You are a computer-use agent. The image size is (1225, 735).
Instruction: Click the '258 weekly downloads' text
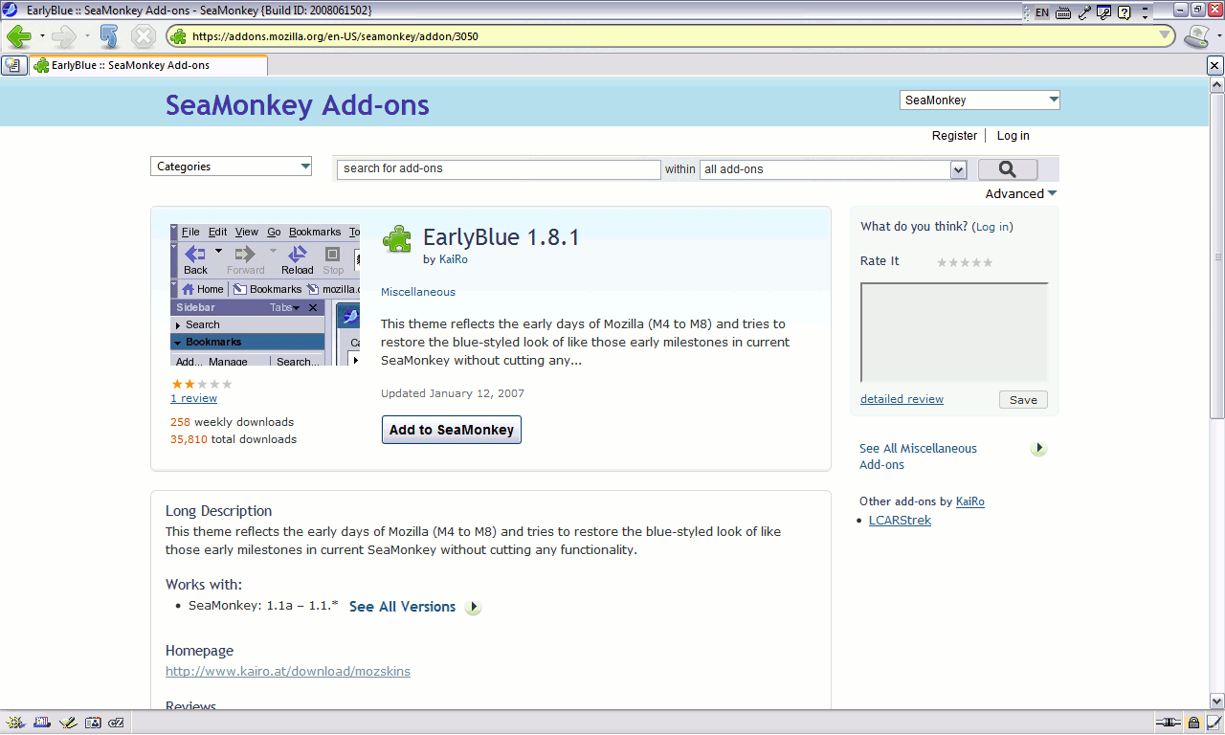(x=232, y=422)
